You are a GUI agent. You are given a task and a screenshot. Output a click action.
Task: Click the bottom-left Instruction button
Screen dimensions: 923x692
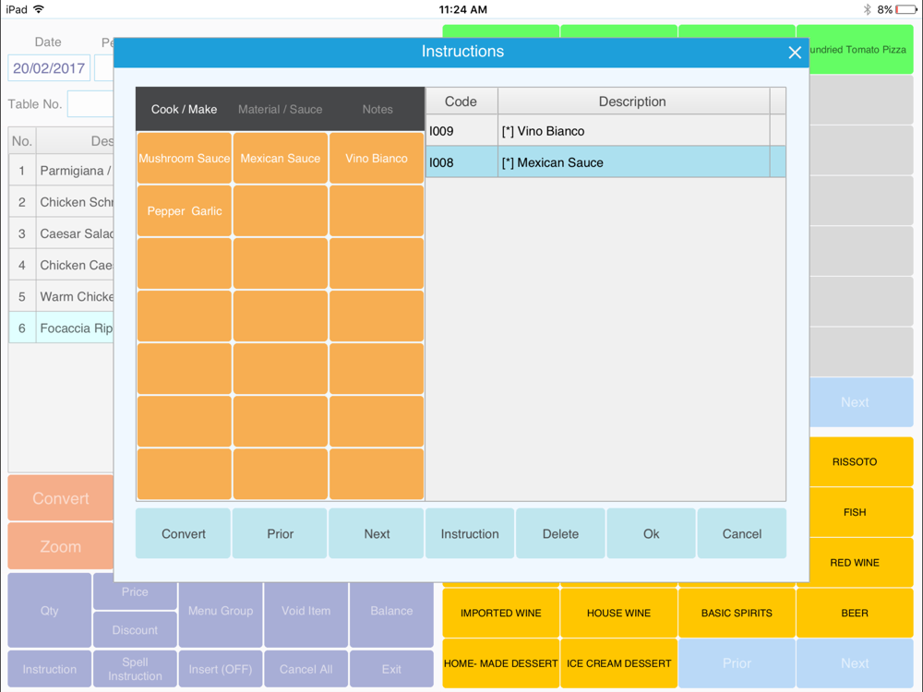click(50, 668)
